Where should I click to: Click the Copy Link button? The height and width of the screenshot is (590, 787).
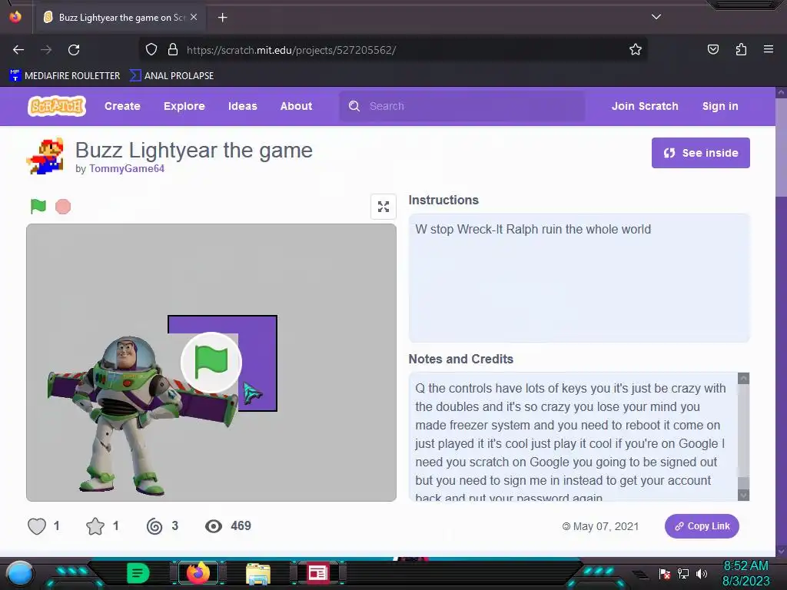[x=702, y=526]
